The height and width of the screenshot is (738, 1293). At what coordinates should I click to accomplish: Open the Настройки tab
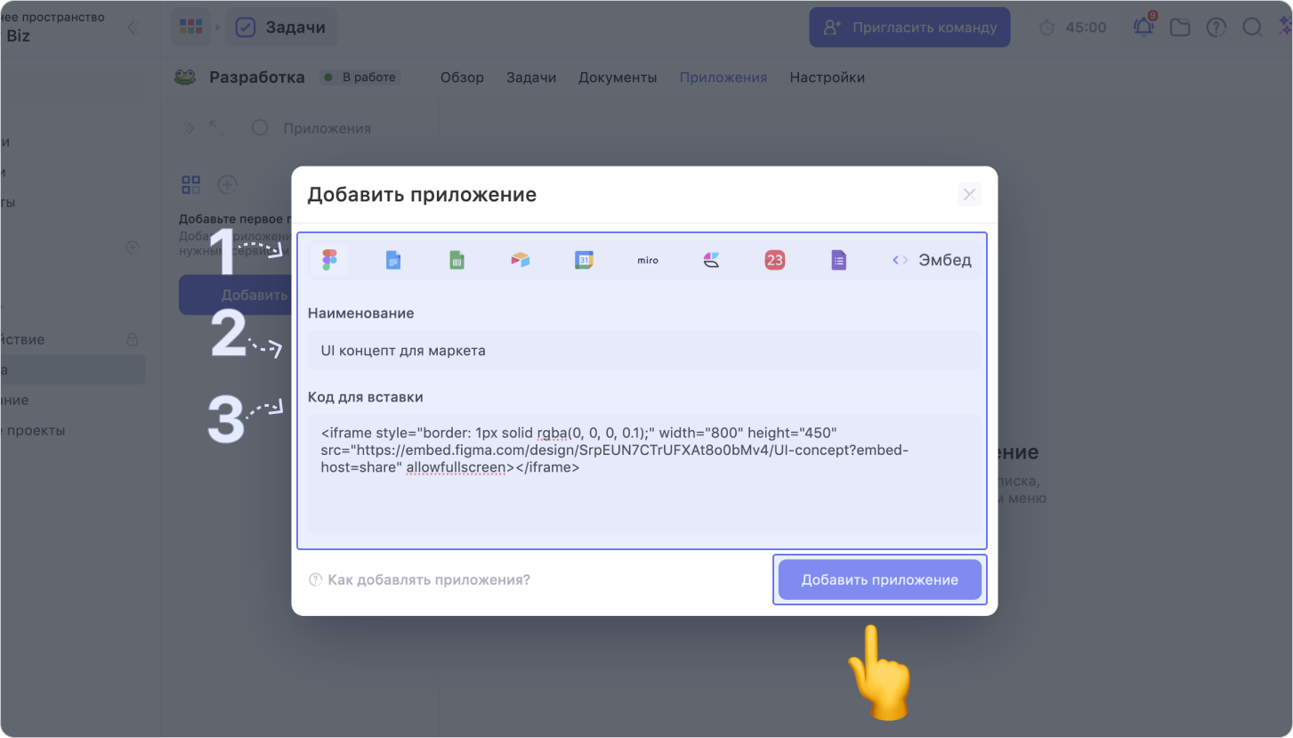pyautogui.click(x=827, y=77)
